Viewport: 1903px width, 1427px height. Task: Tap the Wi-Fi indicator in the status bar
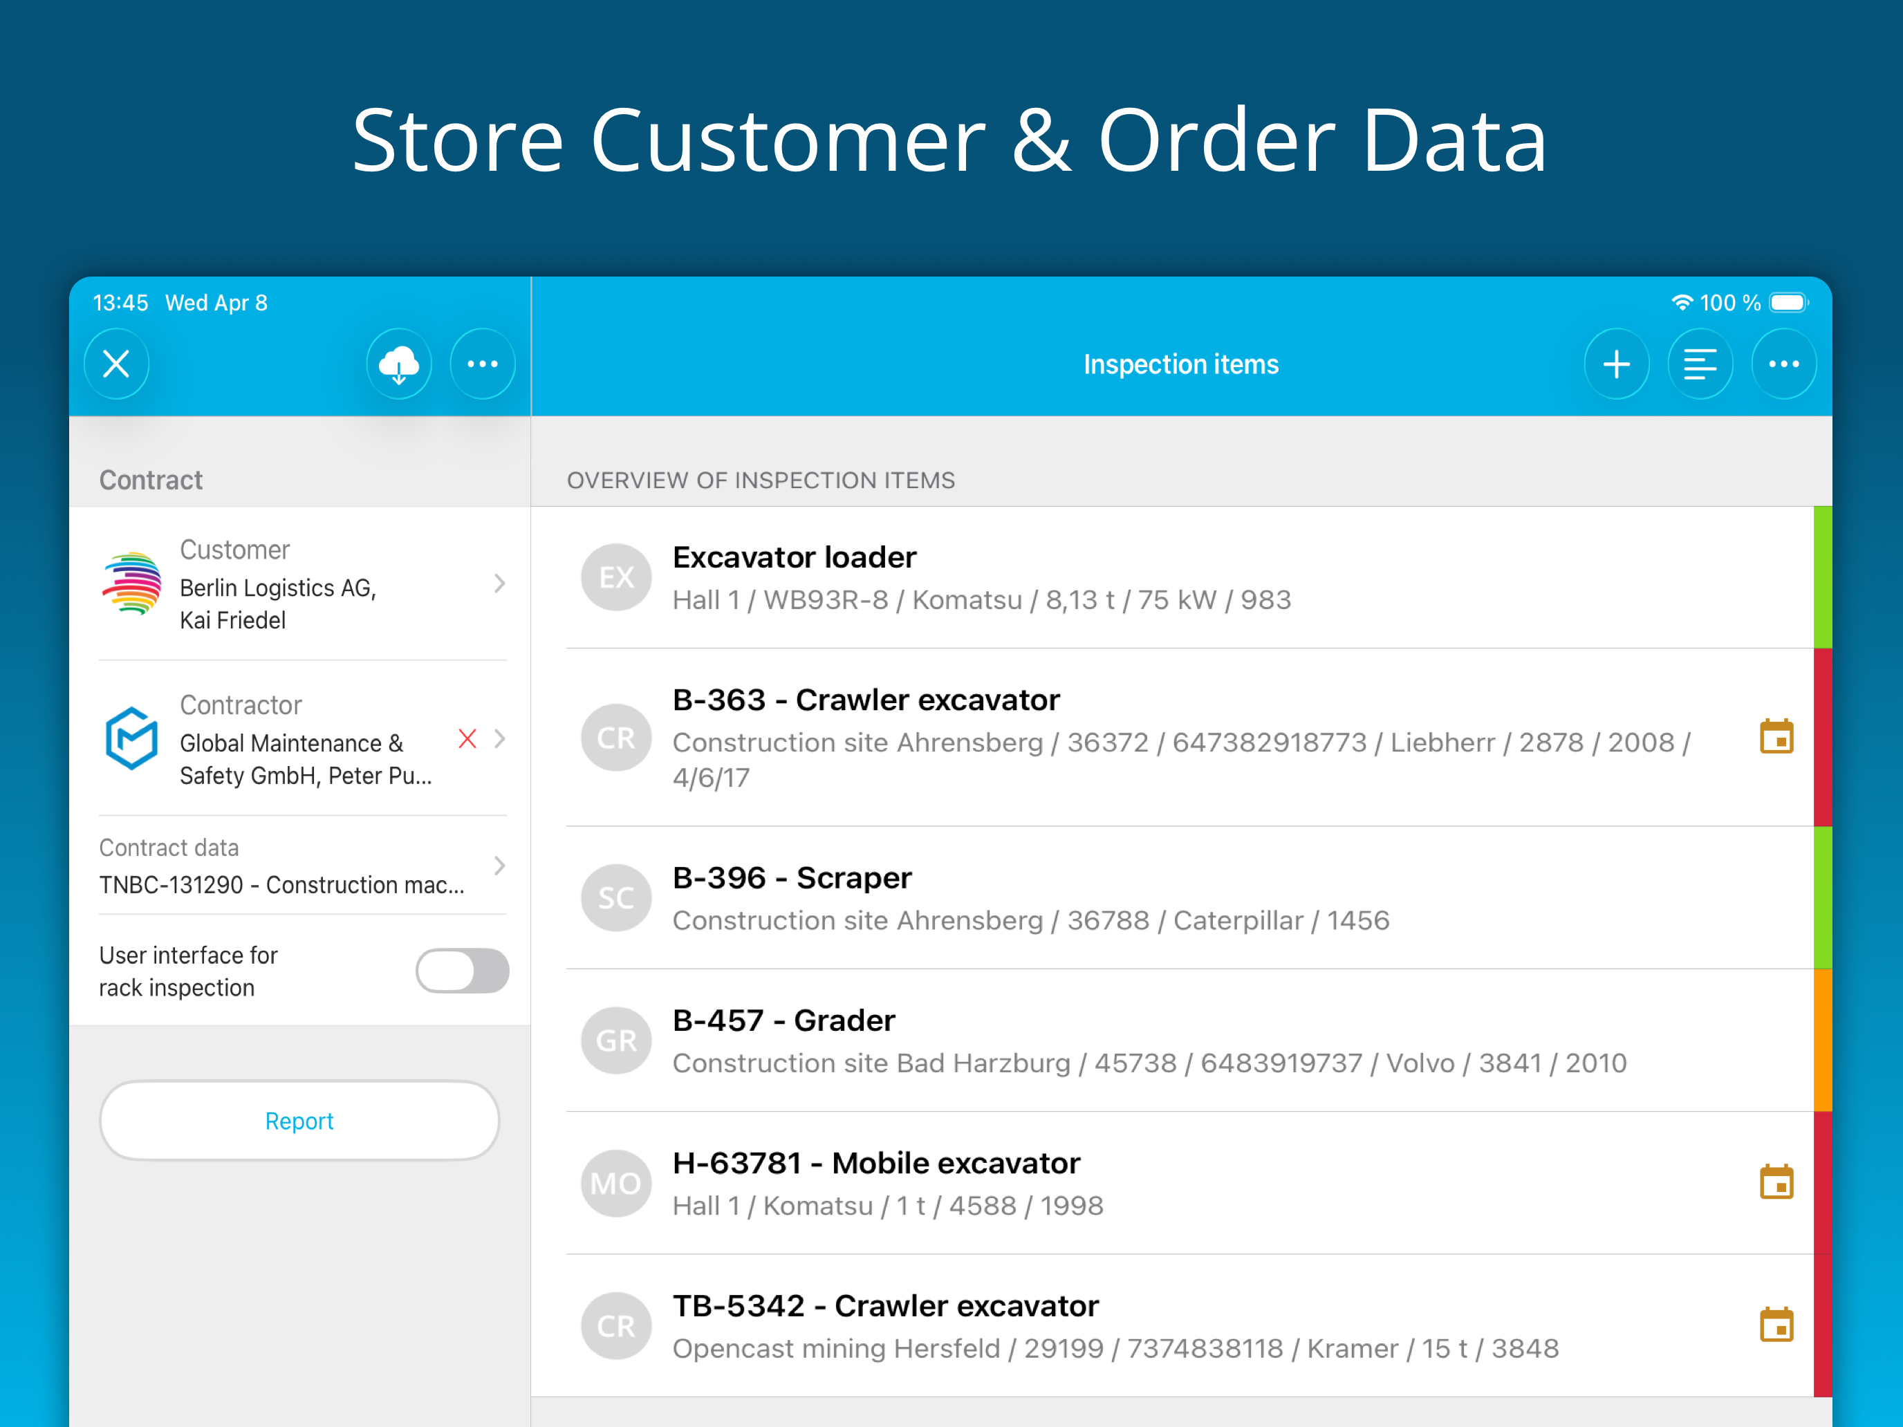tap(1682, 303)
